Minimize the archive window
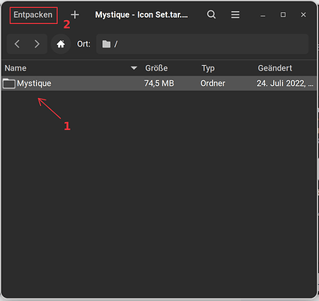The height and width of the screenshot is (301, 319). tap(263, 15)
